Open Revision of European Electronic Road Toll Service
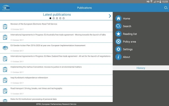Image resolution: width=169 pixels, height=106 pixels. [x=34, y=24]
